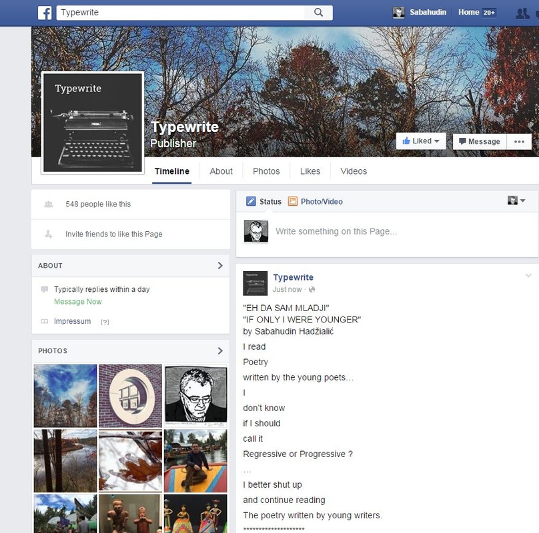
Task: Click the Typewrite post author name
Action: pos(294,277)
